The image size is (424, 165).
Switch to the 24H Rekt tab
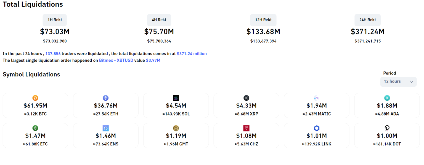pos(368,20)
